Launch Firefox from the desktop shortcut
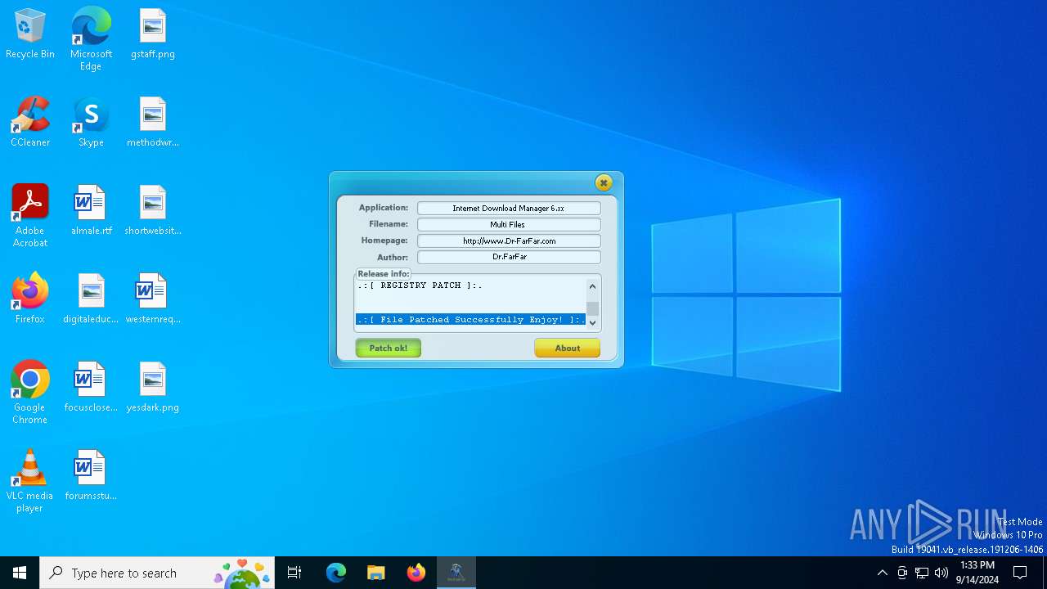This screenshot has width=1047, height=589. coord(30,299)
